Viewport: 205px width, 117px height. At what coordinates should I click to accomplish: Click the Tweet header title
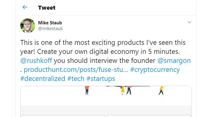[x=47, y=8]
